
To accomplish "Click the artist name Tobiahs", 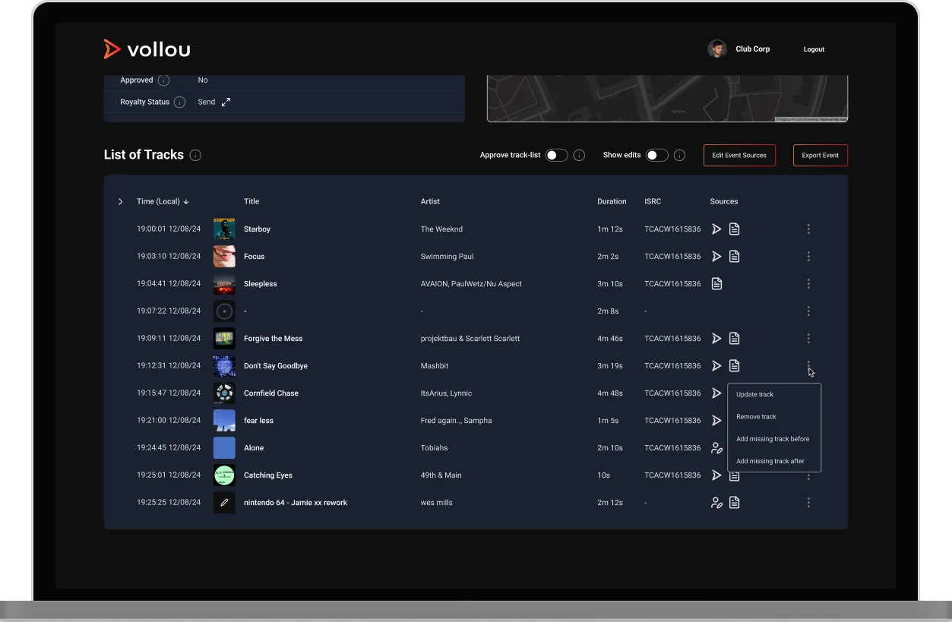I will click(x=435, y=447).
